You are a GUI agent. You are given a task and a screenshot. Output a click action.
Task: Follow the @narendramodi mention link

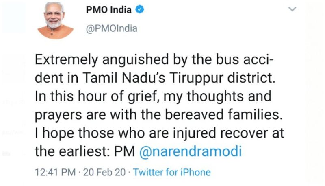[x=191, y=152]
